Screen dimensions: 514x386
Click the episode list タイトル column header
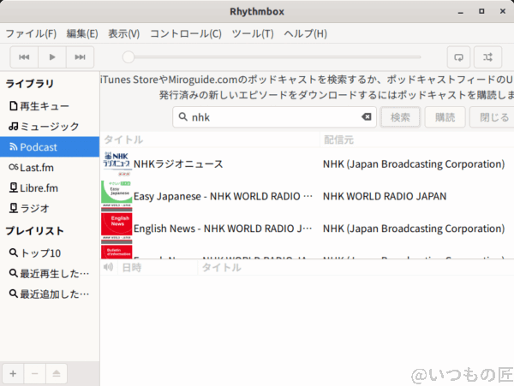[x=356, y=268]
